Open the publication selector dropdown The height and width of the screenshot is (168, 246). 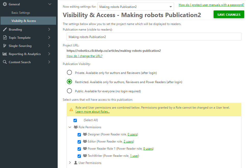tap(171, 6)
